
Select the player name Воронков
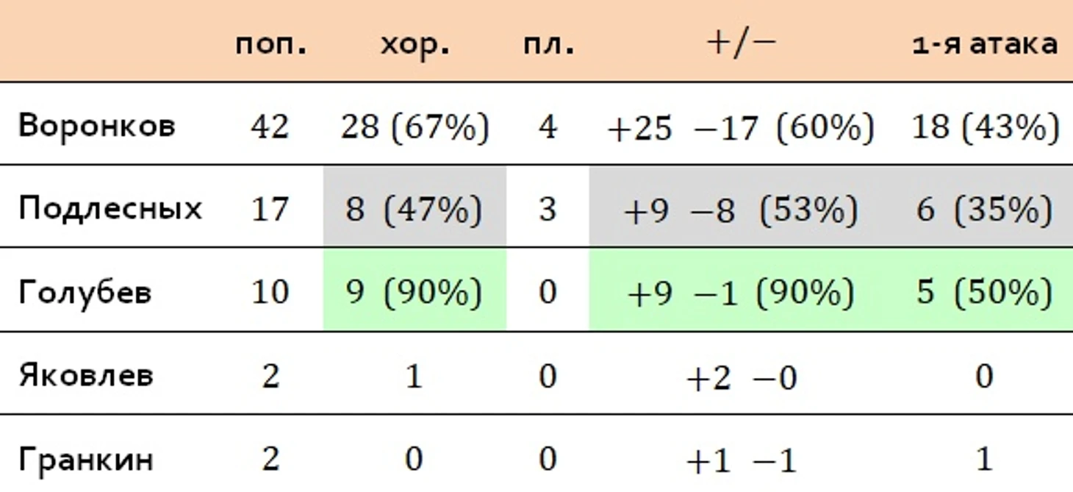pyautogui.click(x=97, y=126)
